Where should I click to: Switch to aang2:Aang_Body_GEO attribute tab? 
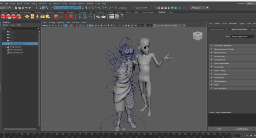point(219,29)
